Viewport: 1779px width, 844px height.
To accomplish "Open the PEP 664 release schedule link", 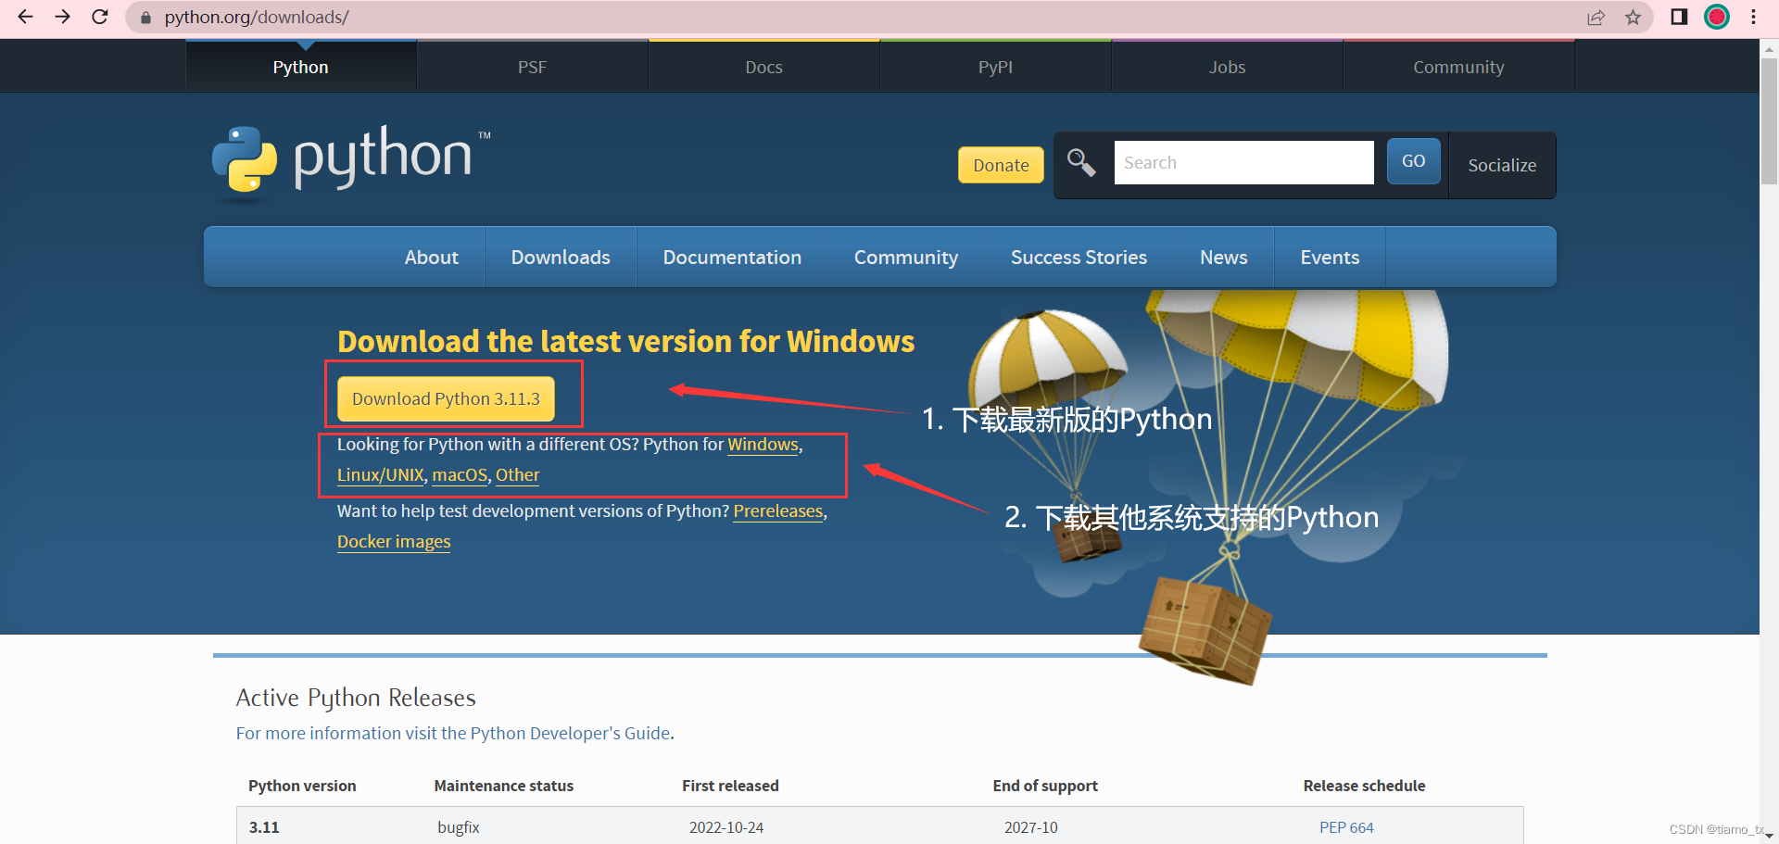I will 1346,827.
